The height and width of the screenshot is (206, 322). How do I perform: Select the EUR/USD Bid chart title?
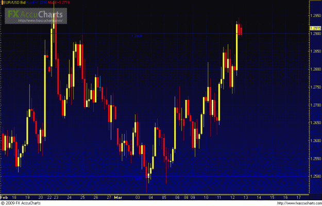click(x=14, y=3)
